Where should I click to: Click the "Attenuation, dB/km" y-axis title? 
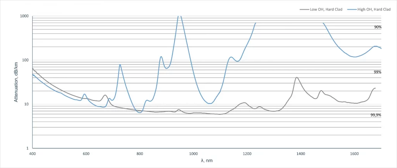[16, 82]
